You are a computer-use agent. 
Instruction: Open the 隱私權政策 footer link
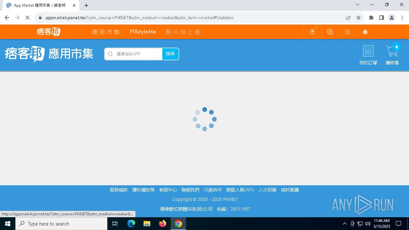(x=143, y=190)
